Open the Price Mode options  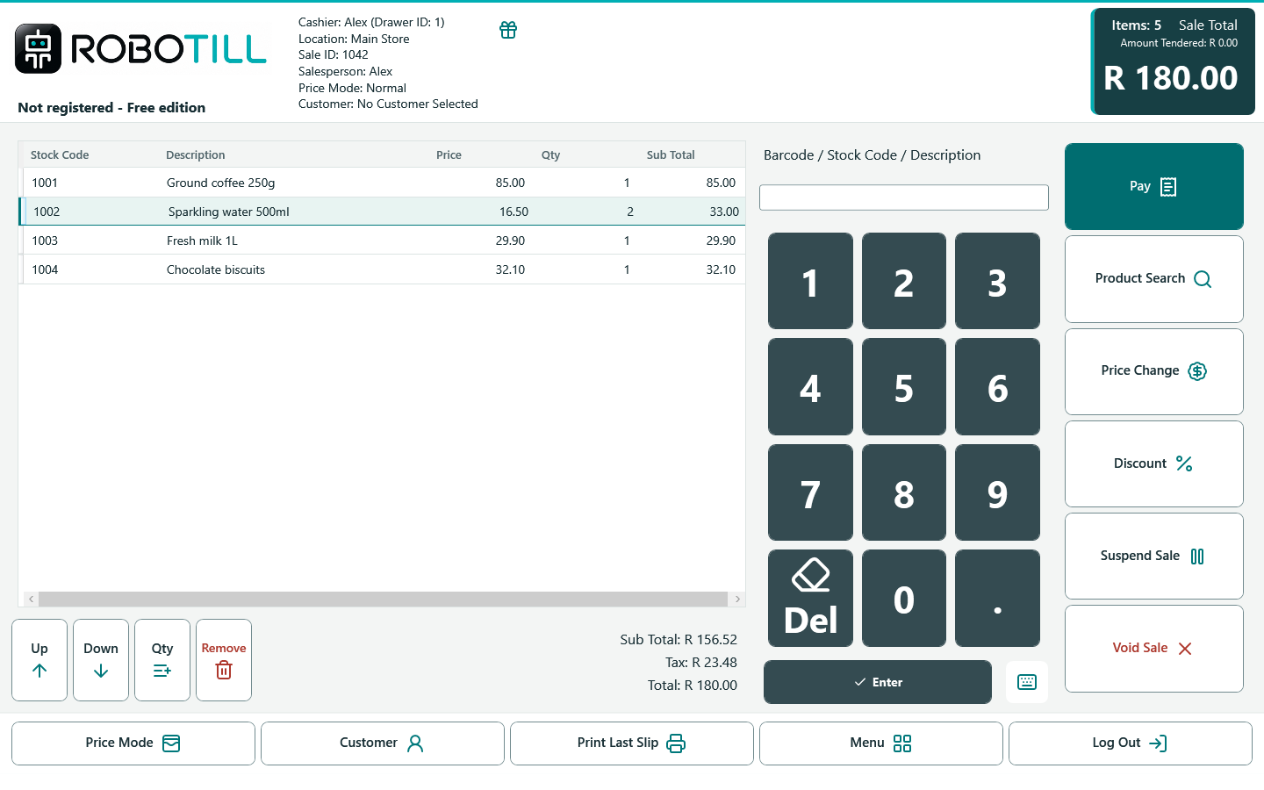[133, 743]
